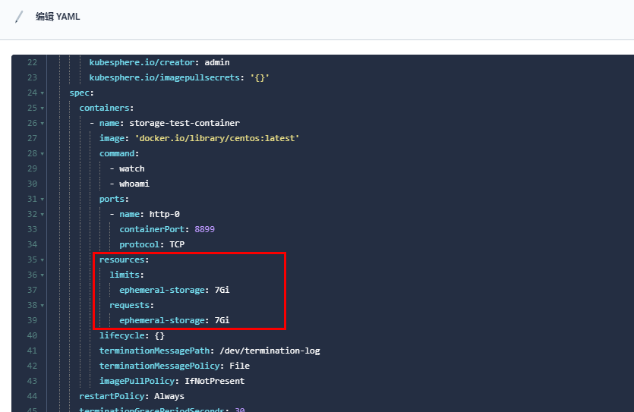This screenshot has height=412, width=634.
Task: Collapse the resources block at line 35
Action: (42, 259)
